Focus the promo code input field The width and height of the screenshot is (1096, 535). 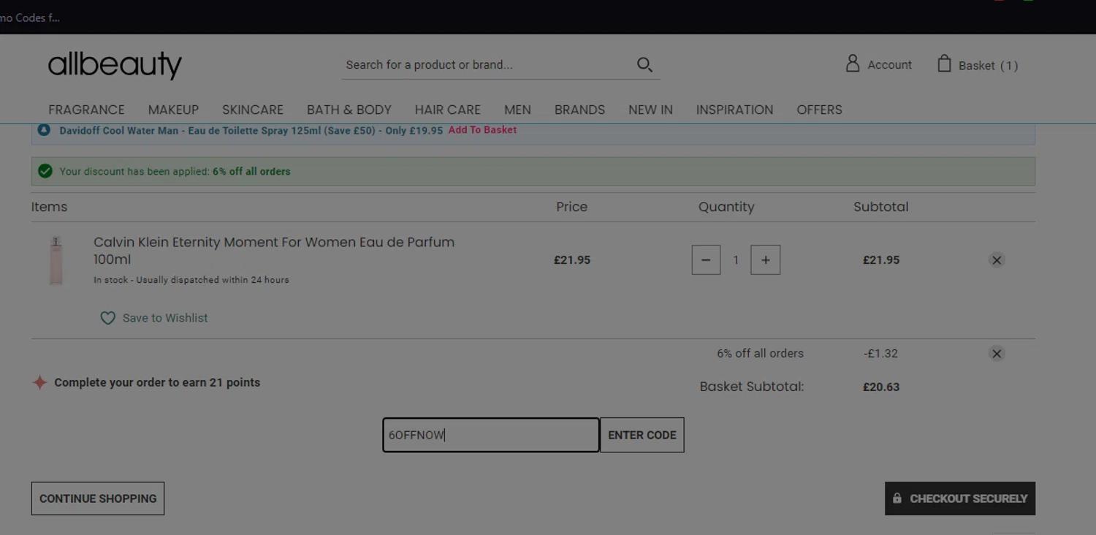[491, 435]
